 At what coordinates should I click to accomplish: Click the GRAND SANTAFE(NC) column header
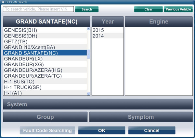46,22
